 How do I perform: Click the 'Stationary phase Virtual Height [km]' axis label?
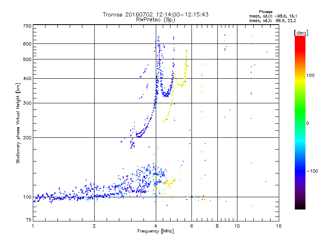(18, 123)
